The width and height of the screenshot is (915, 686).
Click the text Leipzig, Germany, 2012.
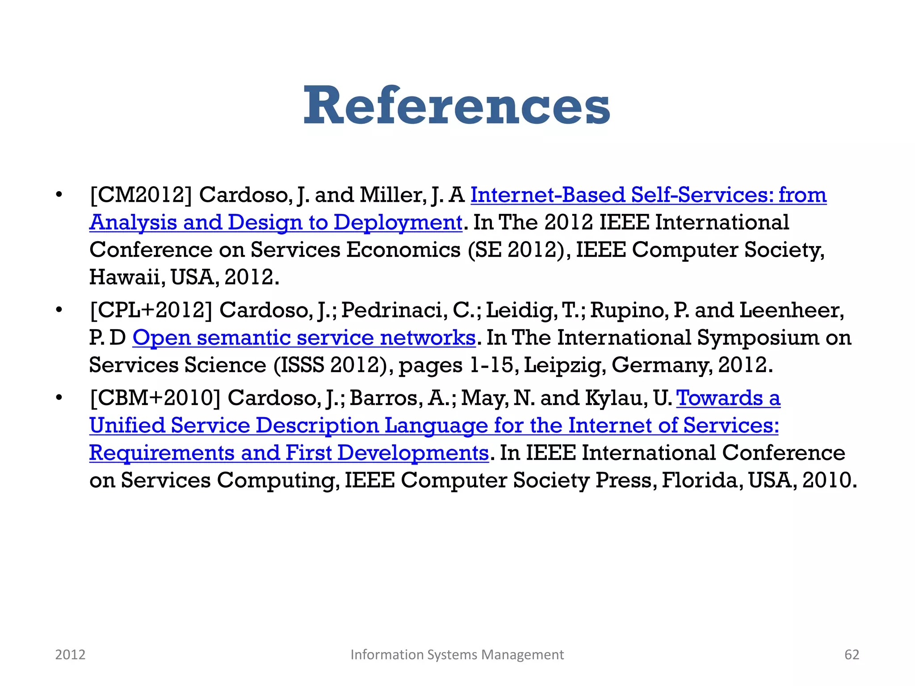click(648, 365)
